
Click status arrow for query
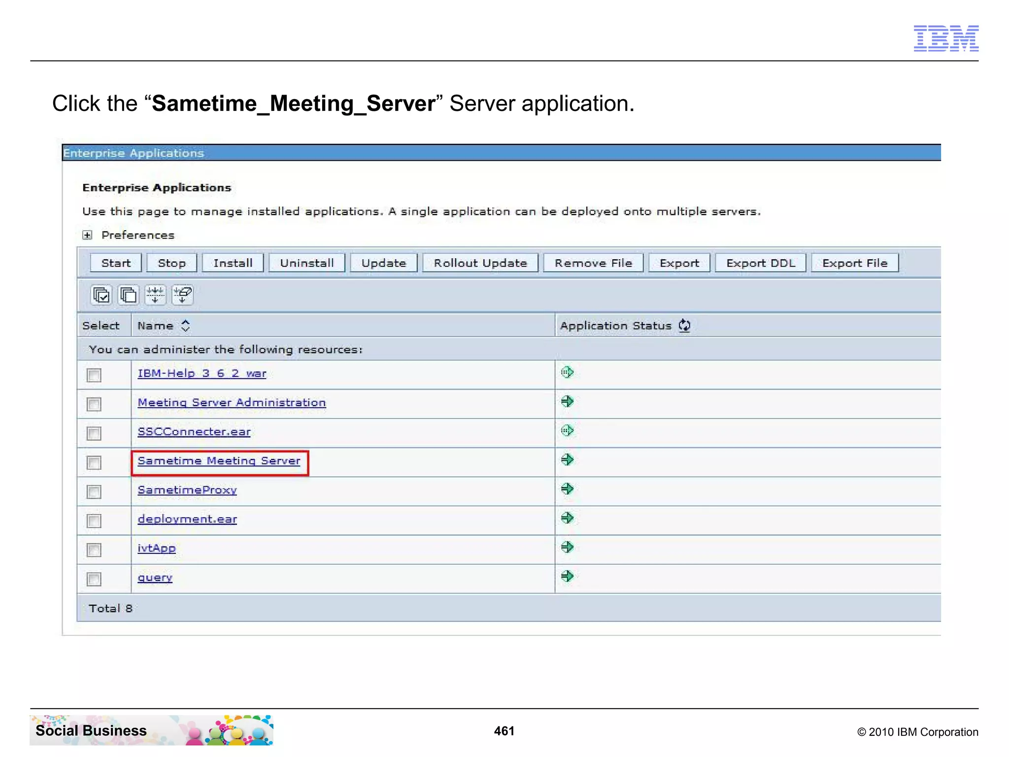(x=567, y=576)
